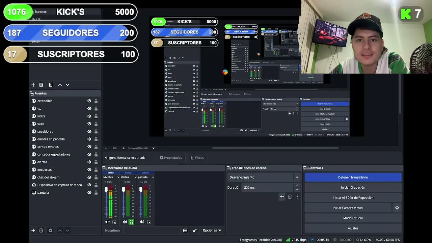
Task: Open scene filters icon above the Fuentes panel
Action: 50,85
